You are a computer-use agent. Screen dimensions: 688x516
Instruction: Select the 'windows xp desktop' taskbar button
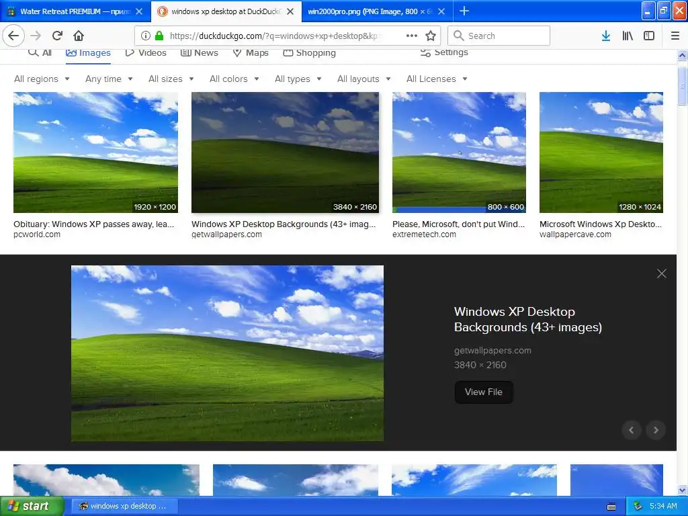pyautogui.click(x=124, y=507)
